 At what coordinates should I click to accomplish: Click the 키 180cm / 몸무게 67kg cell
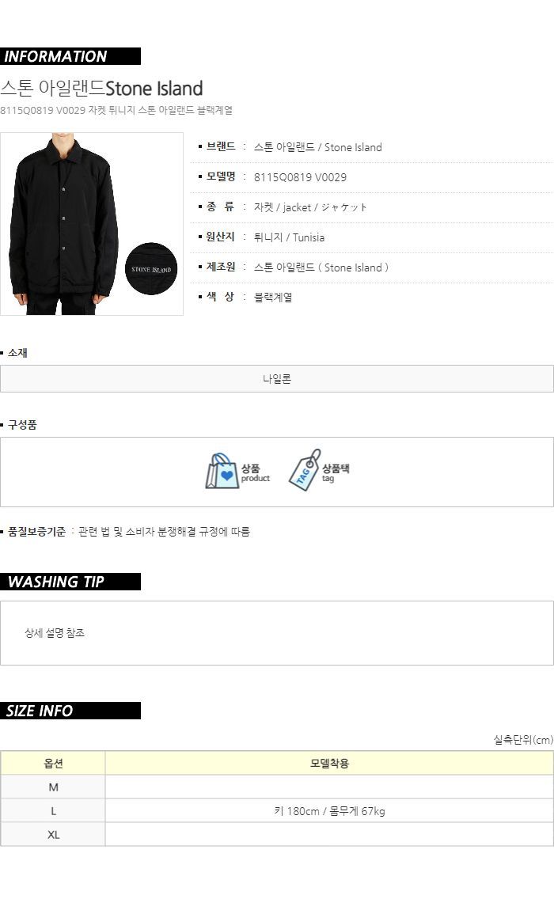point(329,811)
